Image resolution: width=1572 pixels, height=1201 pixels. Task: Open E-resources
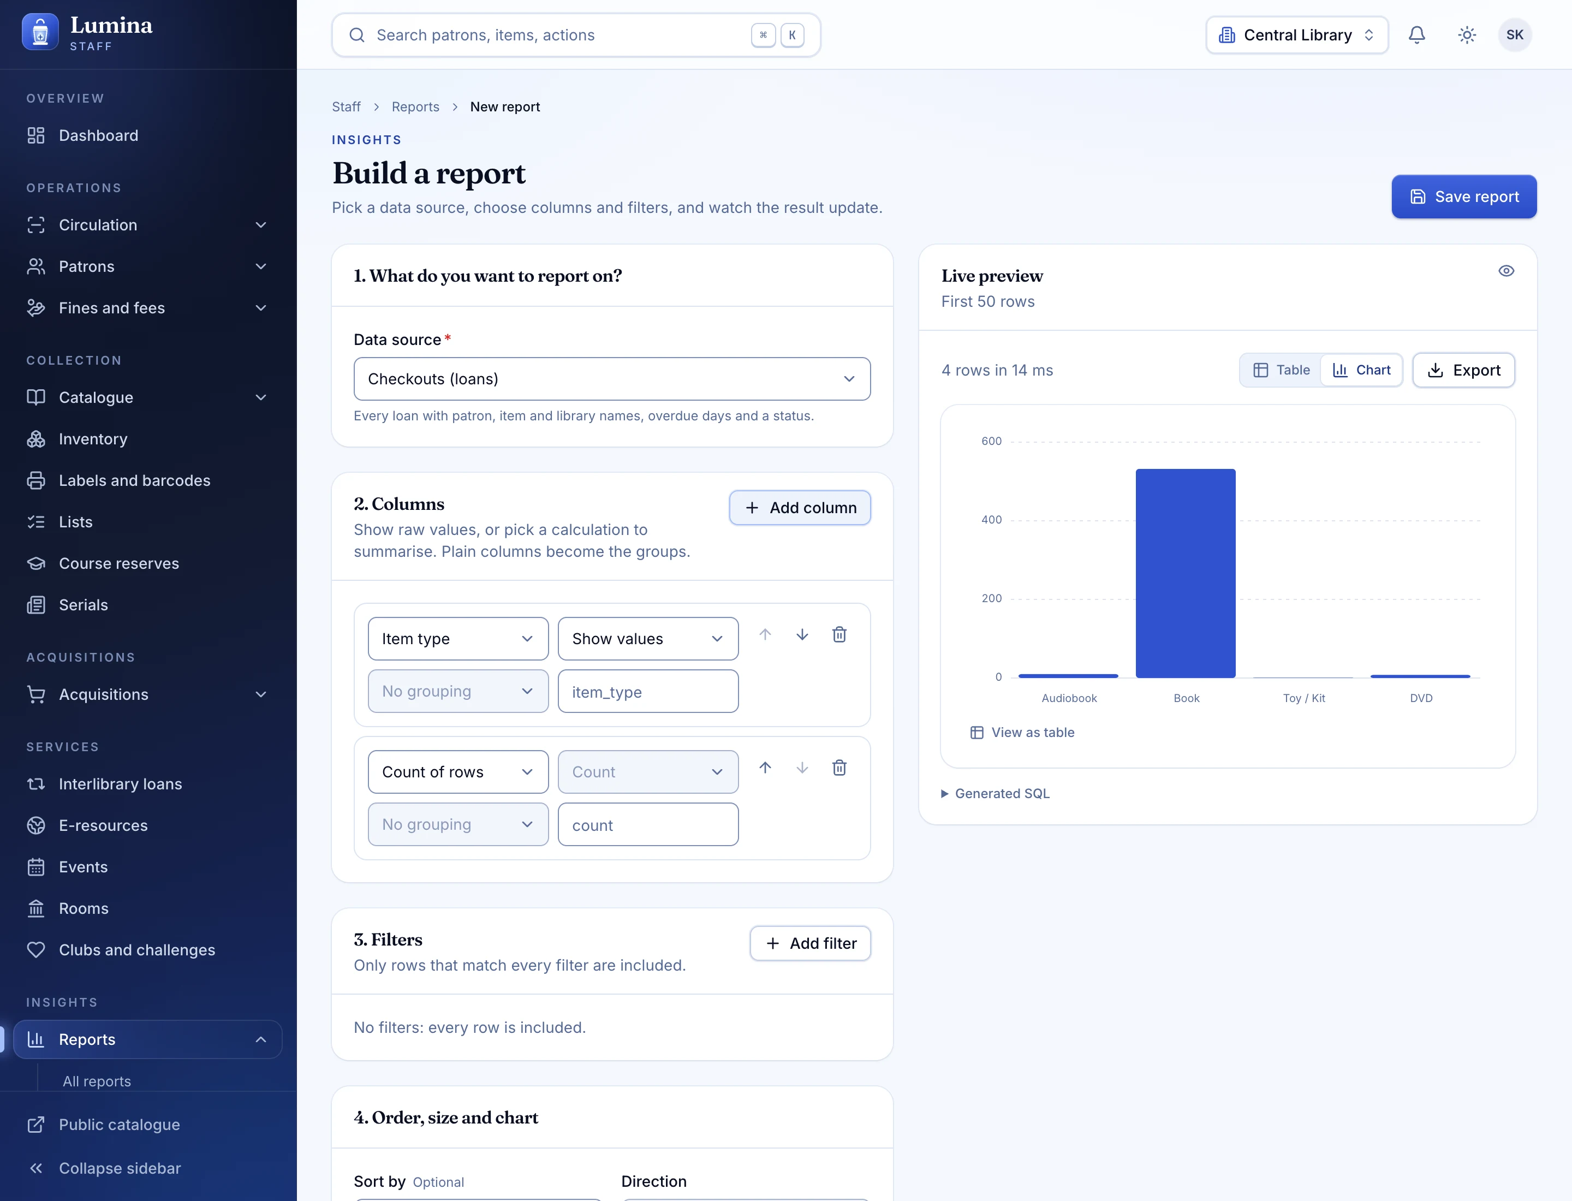pos(148,825)
